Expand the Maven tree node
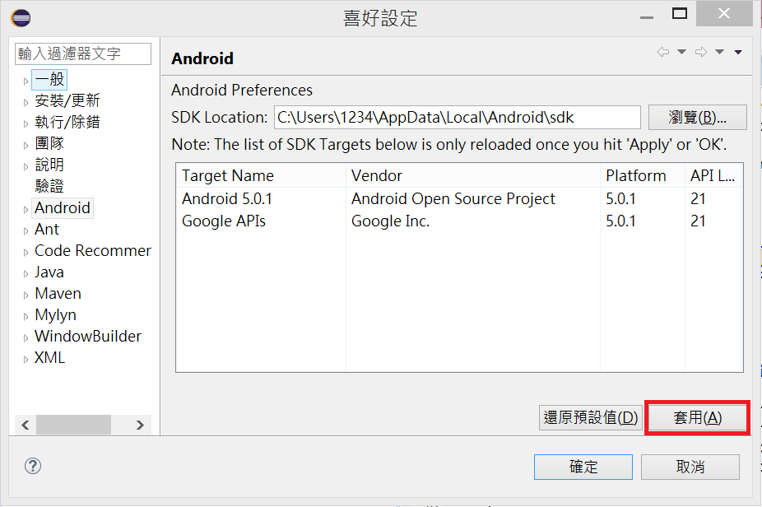 26,295
